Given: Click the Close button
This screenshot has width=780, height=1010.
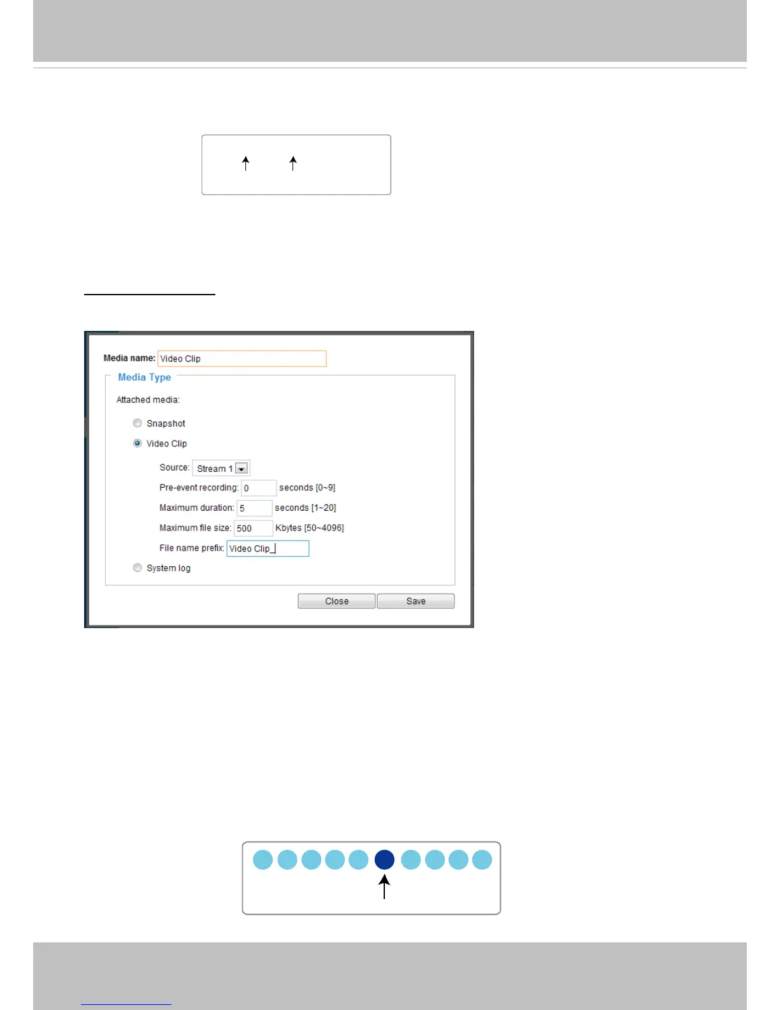Looking at the screenshot, I should pyautogui.click(x=336, y=601).
